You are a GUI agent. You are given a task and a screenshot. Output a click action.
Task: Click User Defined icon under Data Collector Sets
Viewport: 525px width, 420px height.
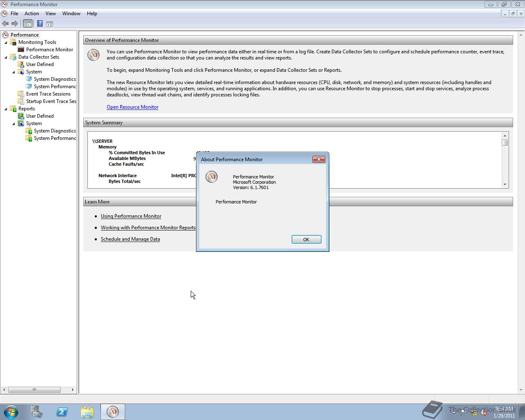[21, 64]
